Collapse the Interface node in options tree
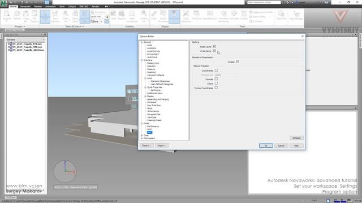 click(142, 60)
